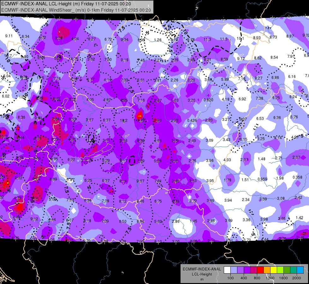Screen dimensions: 309x284
Task: Click the wind shear value 8.93
Action: tap(257, 38)
